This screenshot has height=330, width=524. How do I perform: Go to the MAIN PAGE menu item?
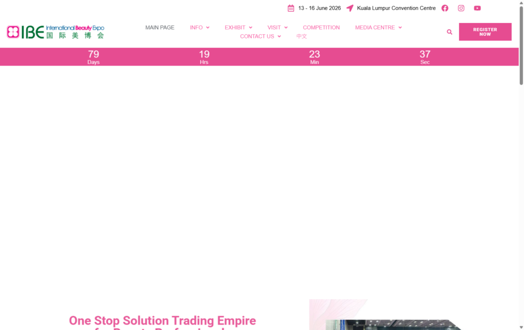click(x=160, y=28)
